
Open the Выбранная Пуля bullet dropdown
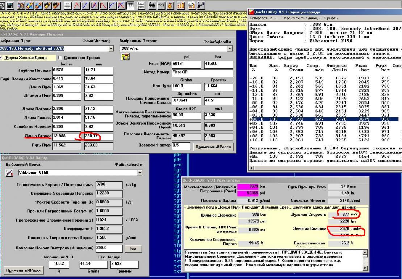pyautogui.click(x=111, y=48)
